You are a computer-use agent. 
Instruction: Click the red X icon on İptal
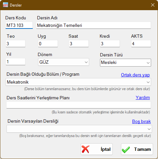click(86, 149)
